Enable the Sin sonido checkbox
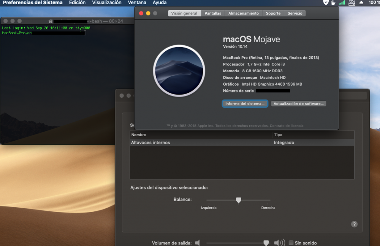This screenshot has width=380, height=246. (291, 243)
